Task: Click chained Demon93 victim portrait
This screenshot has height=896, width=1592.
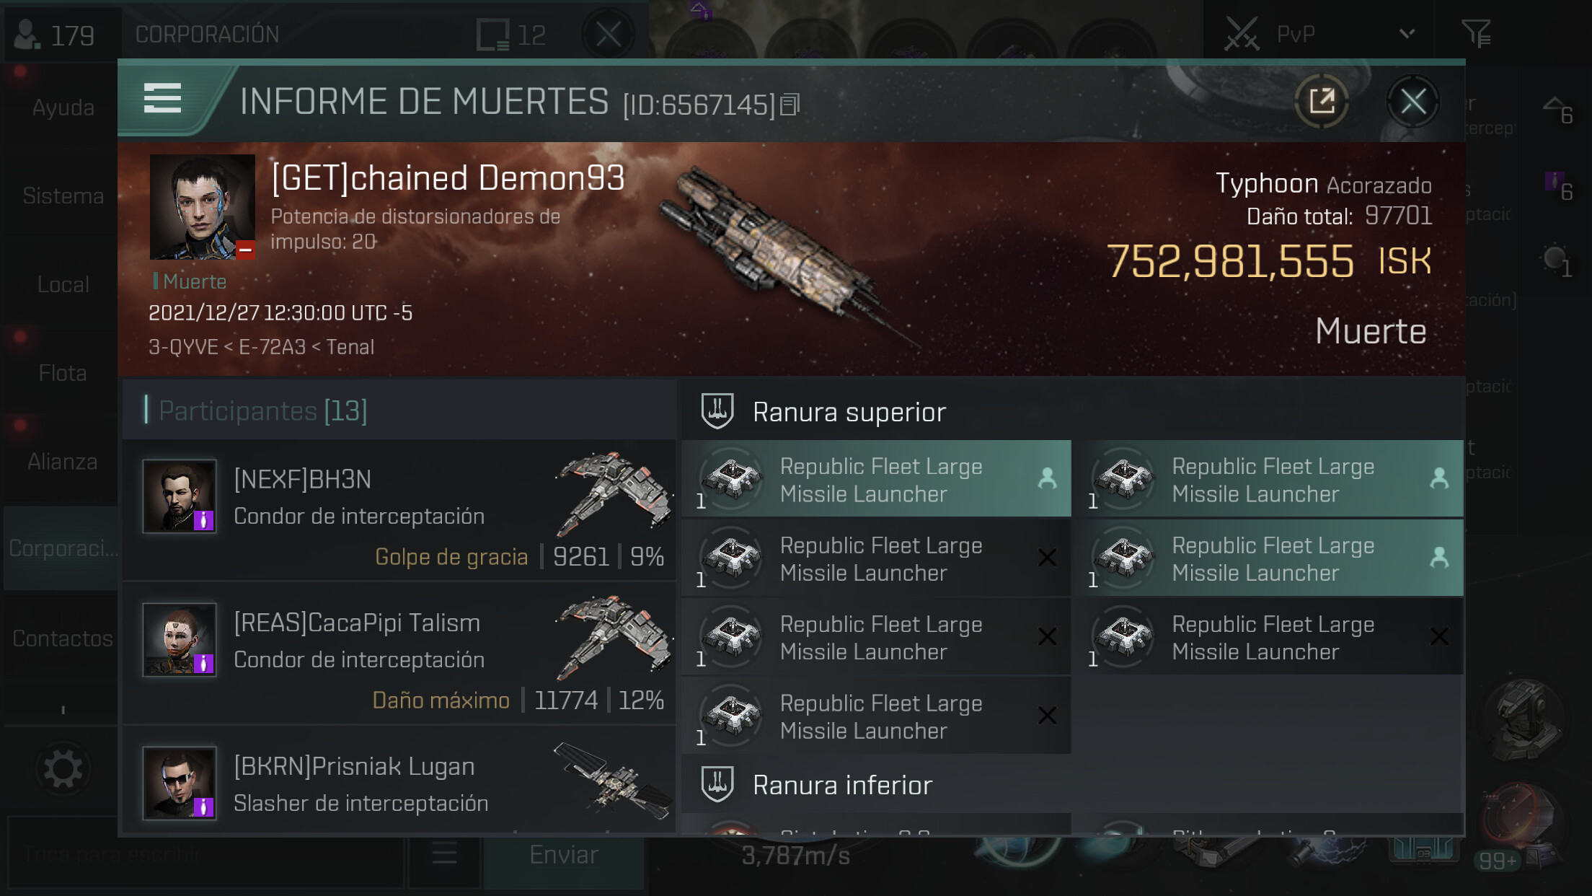Action: 202,207
